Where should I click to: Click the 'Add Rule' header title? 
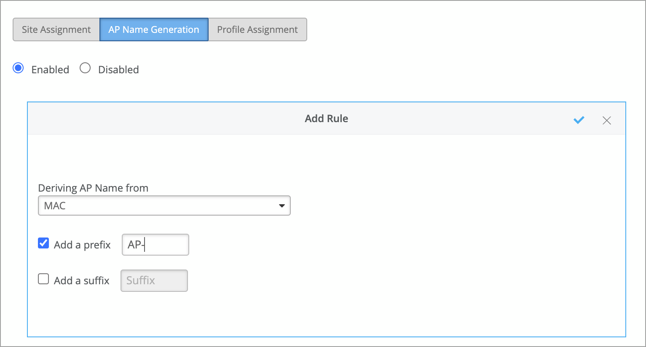327,119
